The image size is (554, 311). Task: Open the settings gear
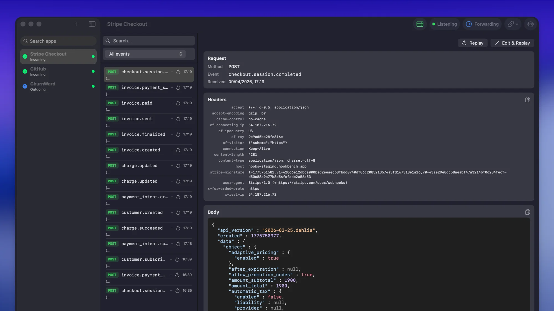(x=530, y=24)
